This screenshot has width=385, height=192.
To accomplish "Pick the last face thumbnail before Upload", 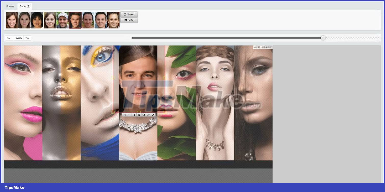I will tap(113, 20).
